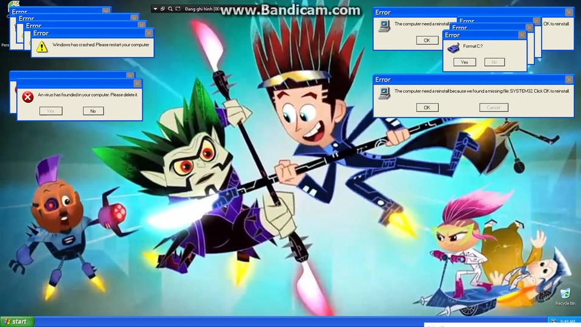Open the Windows start menu
The height and width of the screenshot is (327, 581).
[x=17, y=322]
